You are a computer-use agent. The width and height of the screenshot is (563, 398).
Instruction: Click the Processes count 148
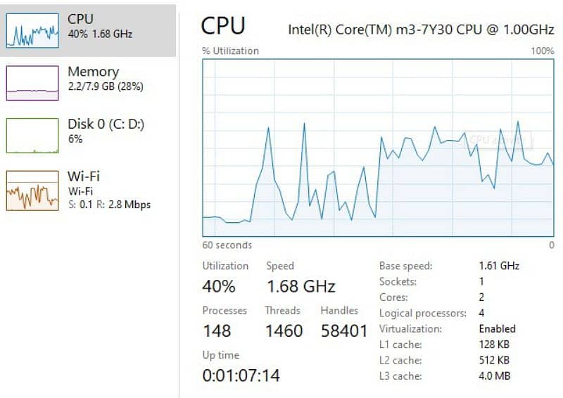[217, 330]
